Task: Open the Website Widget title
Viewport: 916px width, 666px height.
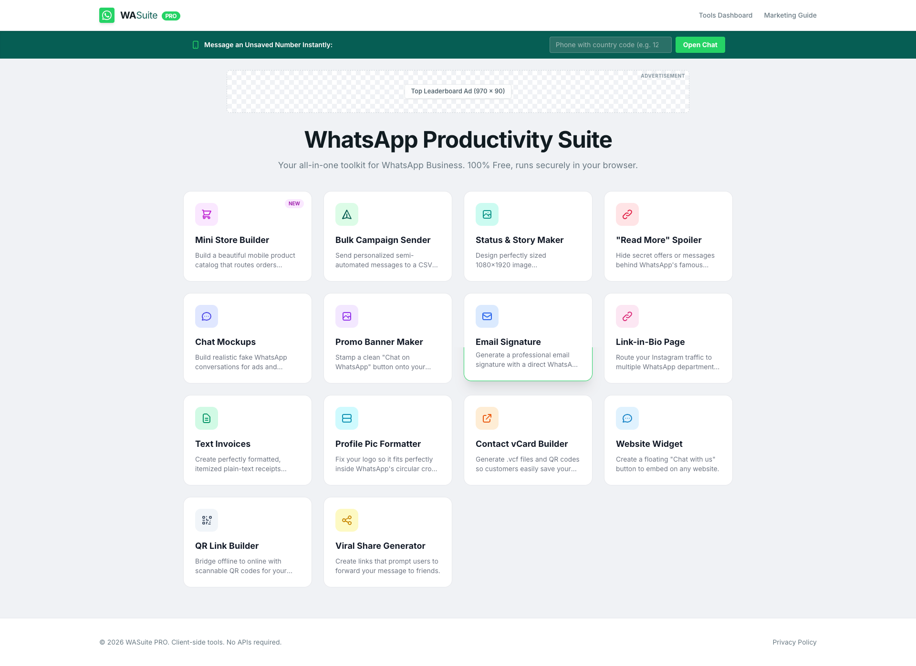Action: (649, 444)
